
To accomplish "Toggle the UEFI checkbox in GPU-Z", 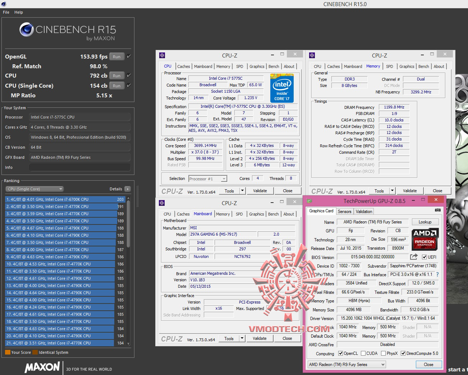I will pos(425,257).
